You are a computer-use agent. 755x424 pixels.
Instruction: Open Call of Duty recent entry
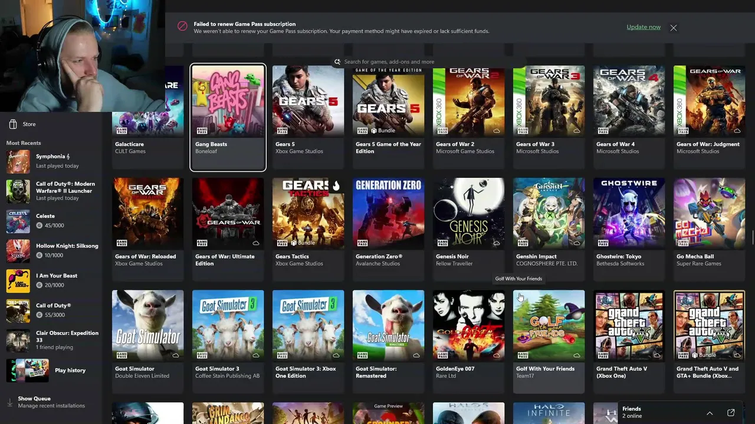pos(51,310)
